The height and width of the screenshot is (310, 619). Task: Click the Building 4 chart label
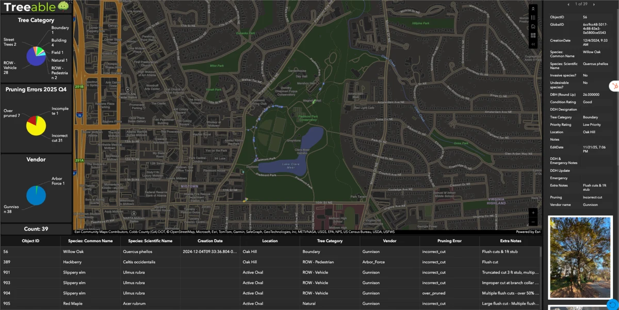coord(59,43)
